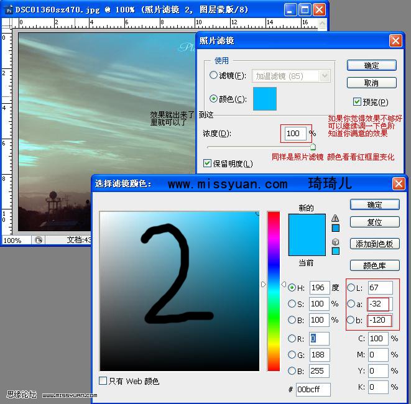
Task: Select the R red radio button
Action: (x=292, y=339)
